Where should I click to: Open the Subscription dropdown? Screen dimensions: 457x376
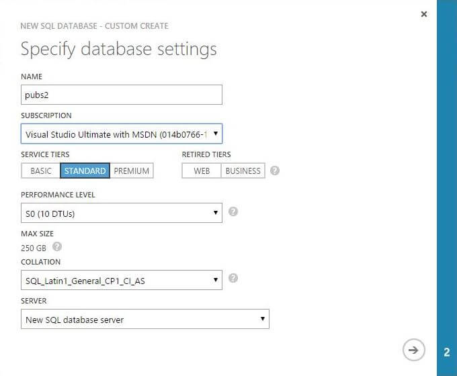(x=121, y=134)
